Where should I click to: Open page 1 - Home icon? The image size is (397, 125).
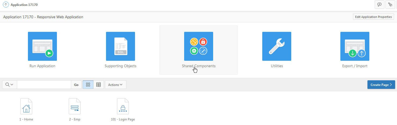click(x=26, y=106)
